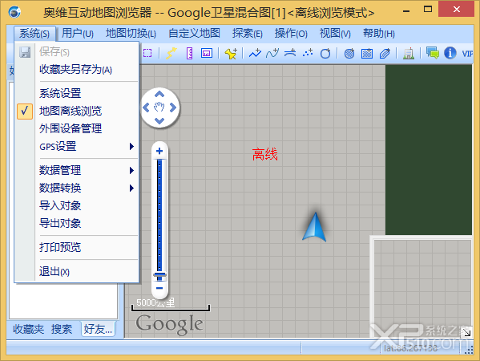
Task: Open the 地图切换(L) menu
Action: [131, 33]
